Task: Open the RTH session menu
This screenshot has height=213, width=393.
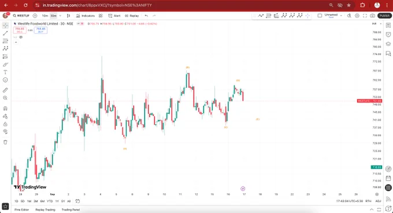Action: 368,201
